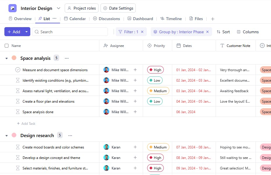This screenshot has height=175, width=271.
Task: Click the plus icon to add a view tab
Action: pyautogui.click(x=213, y=19)
